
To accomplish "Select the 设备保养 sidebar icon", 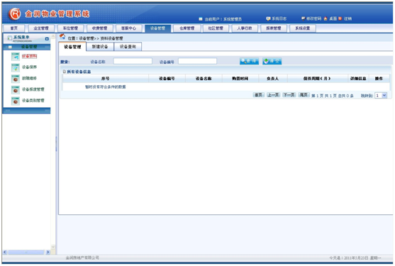I will tap(16, 67).
